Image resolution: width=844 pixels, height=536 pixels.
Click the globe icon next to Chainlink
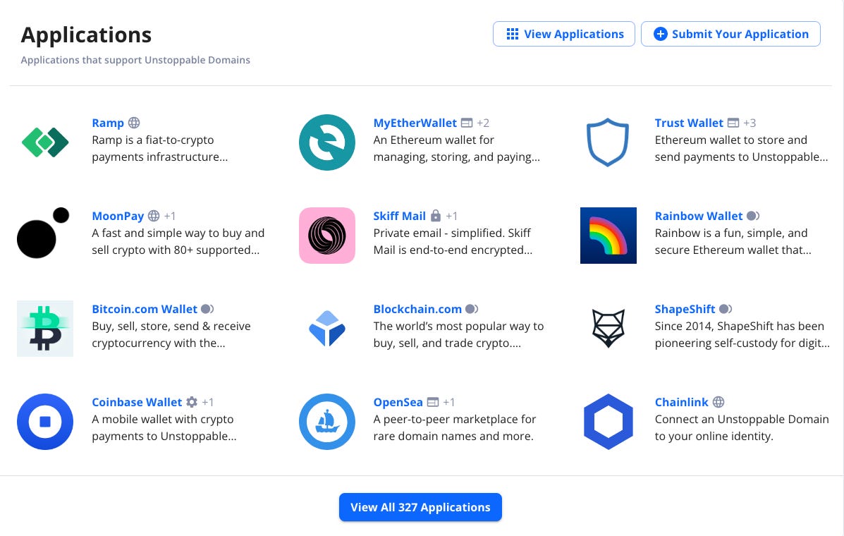[x=718, y=402]
